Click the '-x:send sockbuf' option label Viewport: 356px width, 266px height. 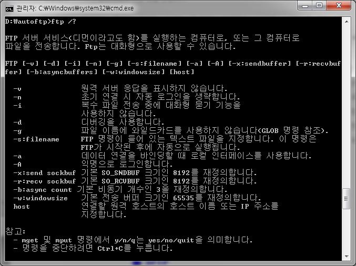pos(45,173)
